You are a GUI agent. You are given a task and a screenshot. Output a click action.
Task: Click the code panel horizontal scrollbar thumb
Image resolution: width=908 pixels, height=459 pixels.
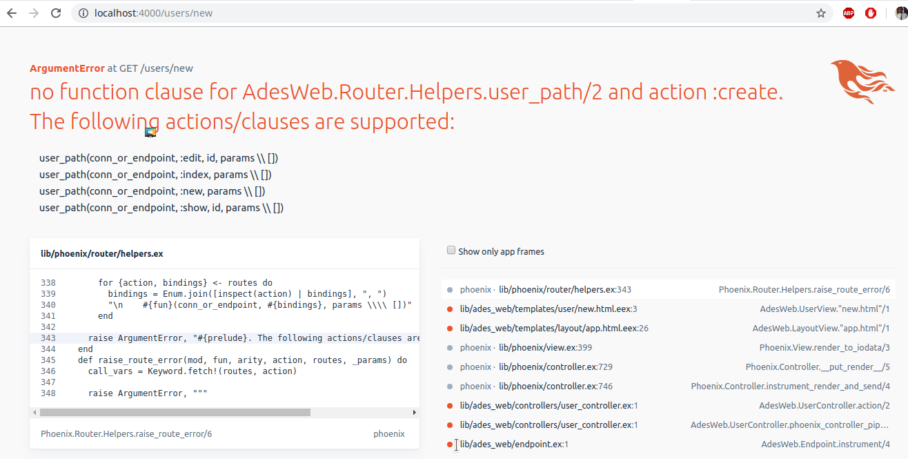click(175, 413)
